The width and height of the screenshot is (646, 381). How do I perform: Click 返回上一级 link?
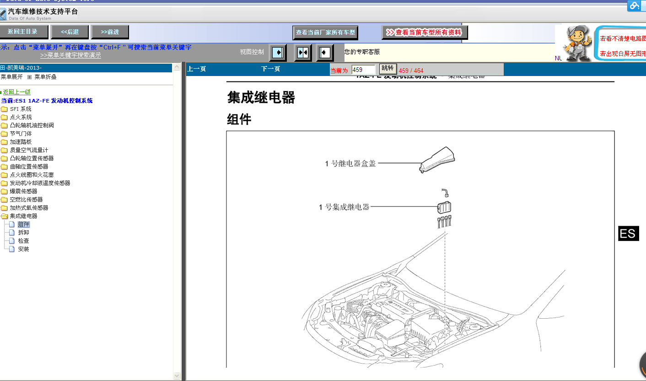pyautogui.click(x=16, y=92)
